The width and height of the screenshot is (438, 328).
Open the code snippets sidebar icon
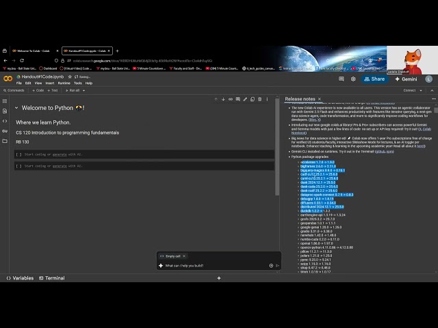click(x=5, y=121)
